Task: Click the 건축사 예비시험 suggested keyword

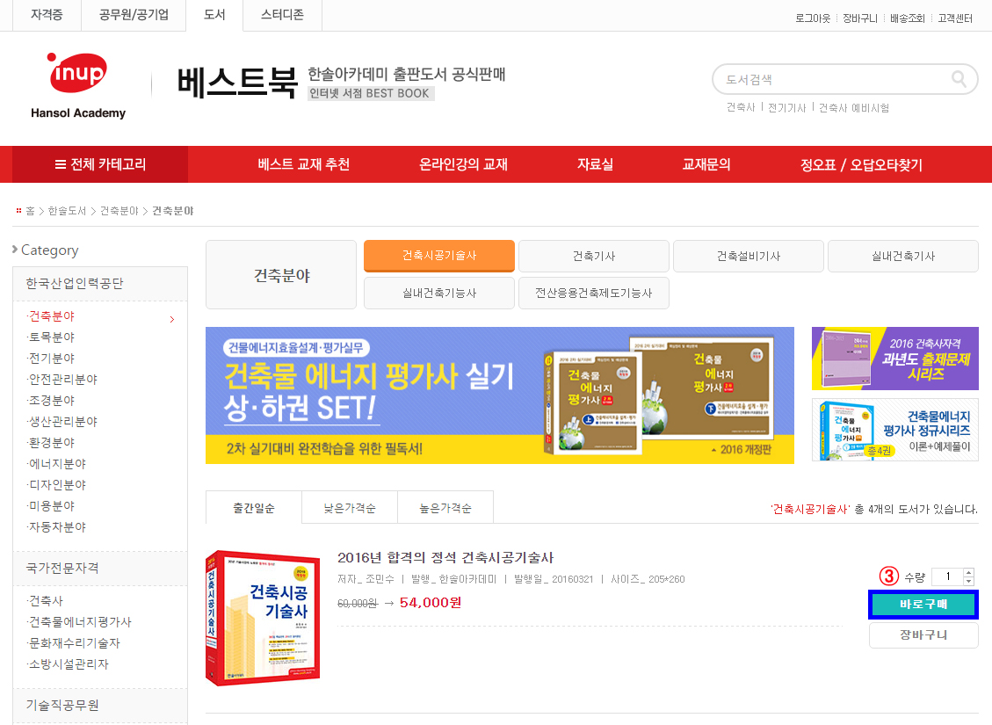Action: point(854,107)
